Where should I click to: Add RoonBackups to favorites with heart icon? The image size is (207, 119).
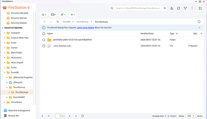[199, 22]
